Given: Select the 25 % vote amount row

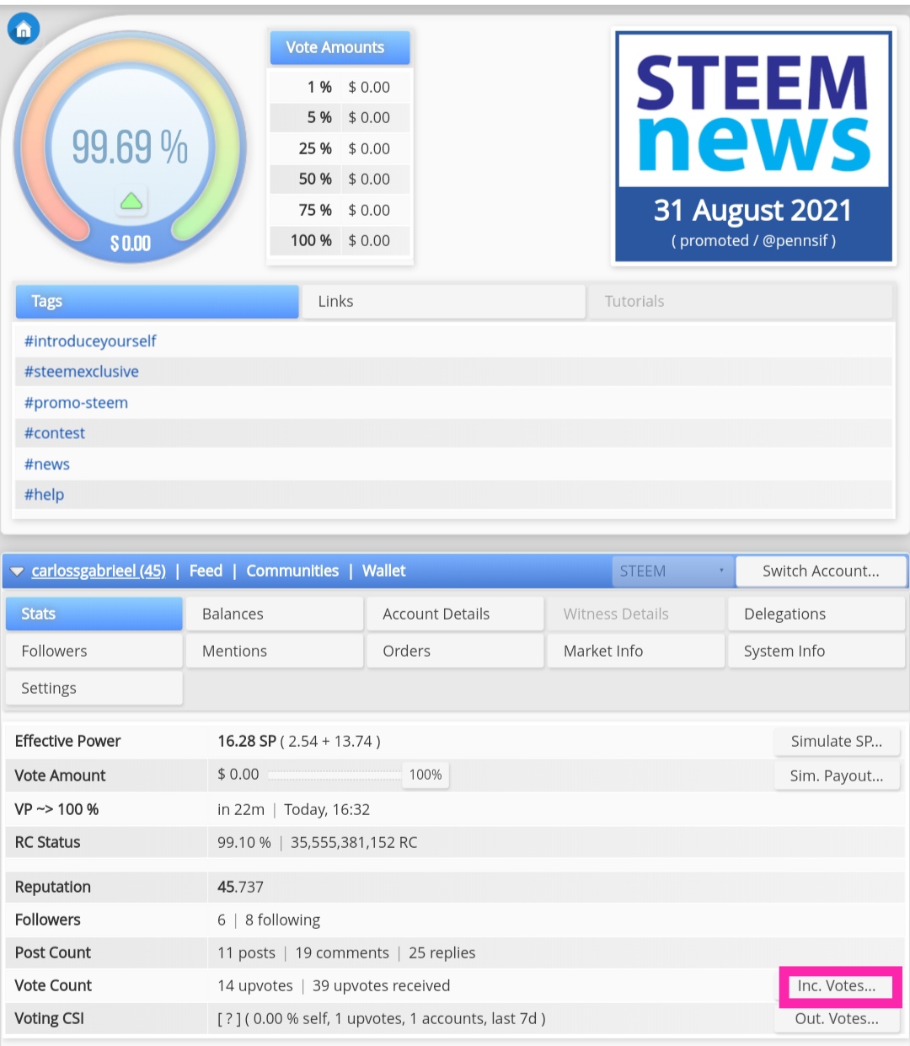Looking at the screenshot, I should pyautogui.click(x=340, y=148).
